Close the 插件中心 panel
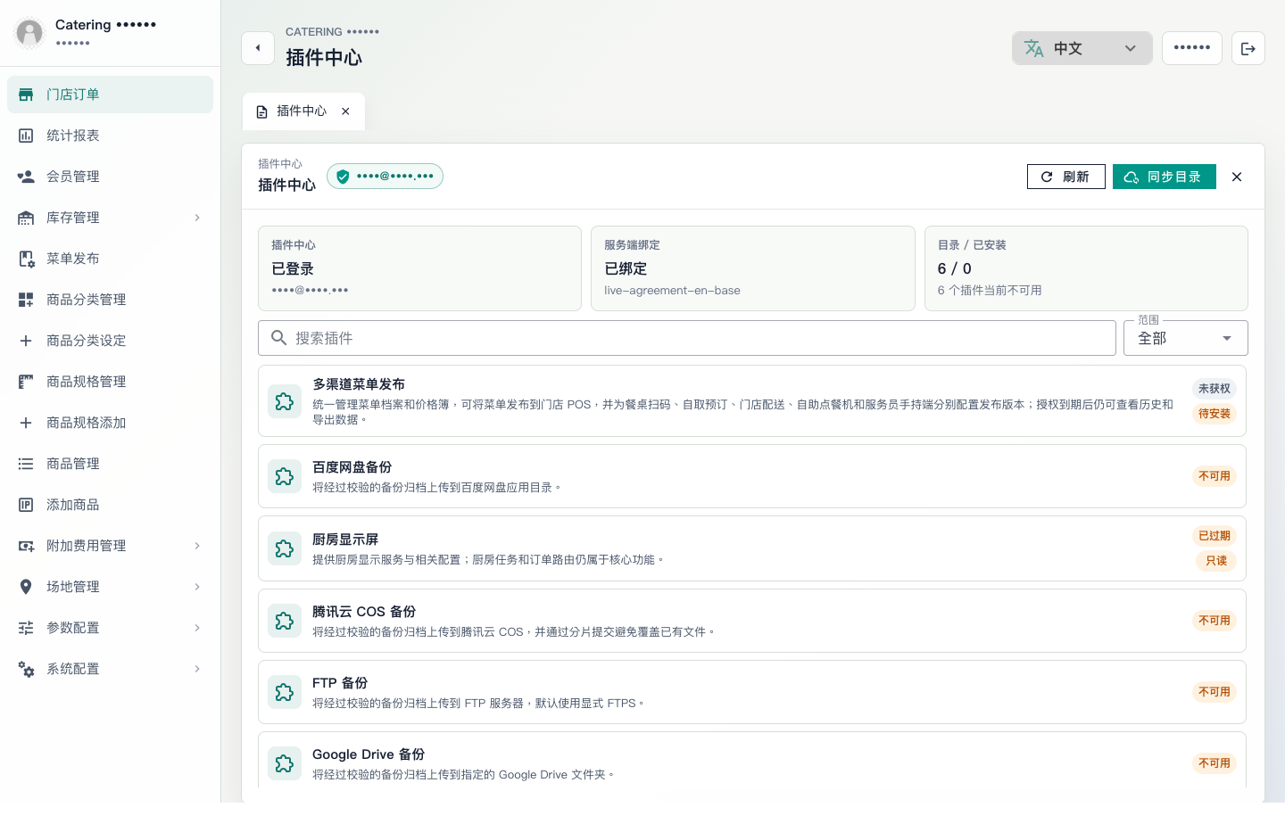 pyautogui.click(x=1237, y=177)
